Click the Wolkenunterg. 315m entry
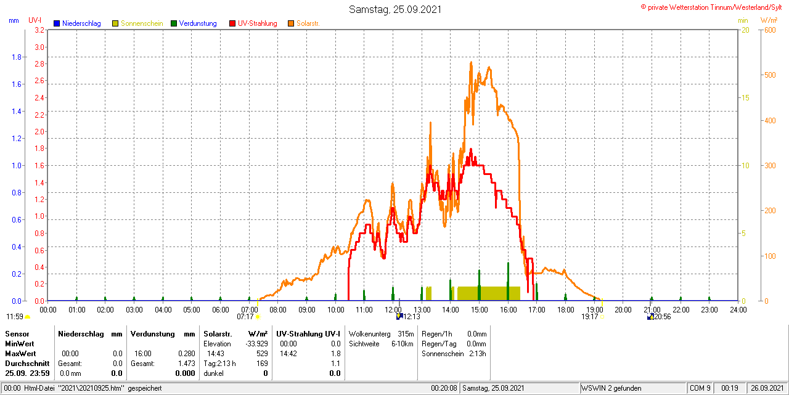The height and width of the screenshot is (395, 789). tap(381, 333)
